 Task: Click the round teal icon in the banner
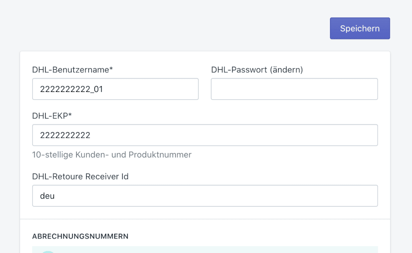click(48, 251)
